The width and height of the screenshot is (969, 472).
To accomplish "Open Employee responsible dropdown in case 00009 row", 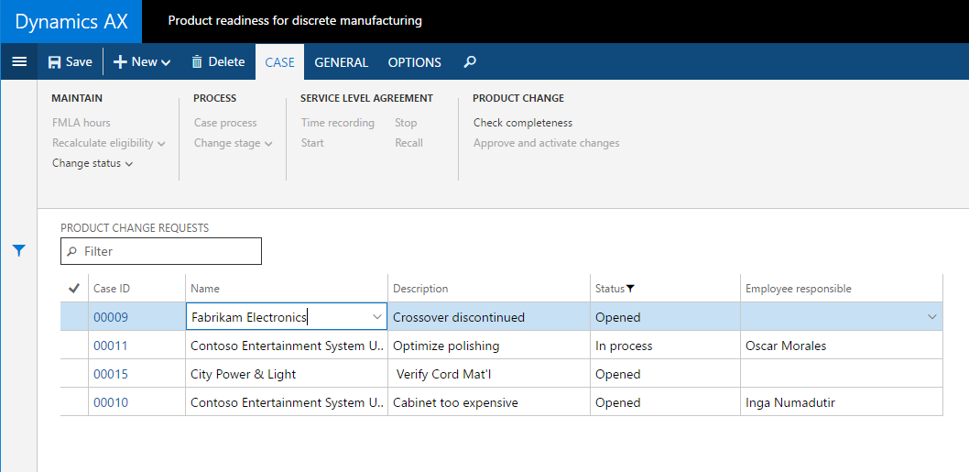I will pyautogui.click(x=932, y=317).
